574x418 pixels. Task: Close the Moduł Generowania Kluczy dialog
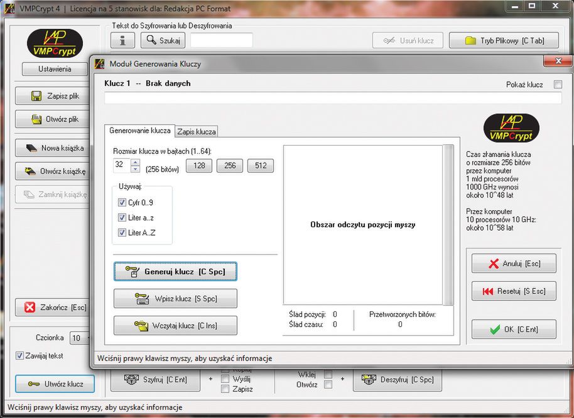[x=558, y=61]
